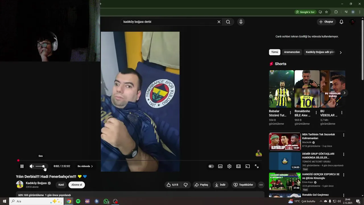Open 'Bu videoda' chapters expander
364x205 pixels.
(x=85, y=166)
